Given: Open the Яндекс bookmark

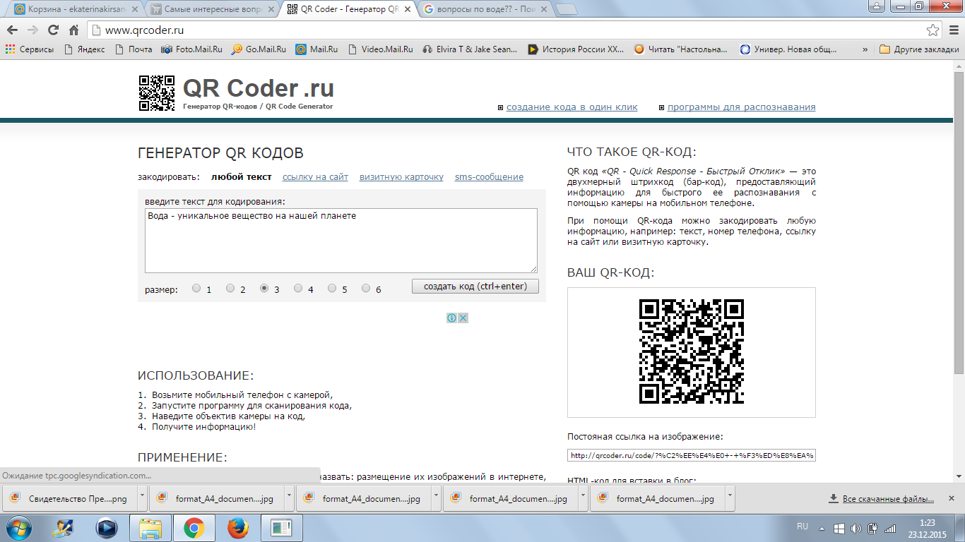Looking at the screenshot, I should pyautogui.click(x=84, y=49).
